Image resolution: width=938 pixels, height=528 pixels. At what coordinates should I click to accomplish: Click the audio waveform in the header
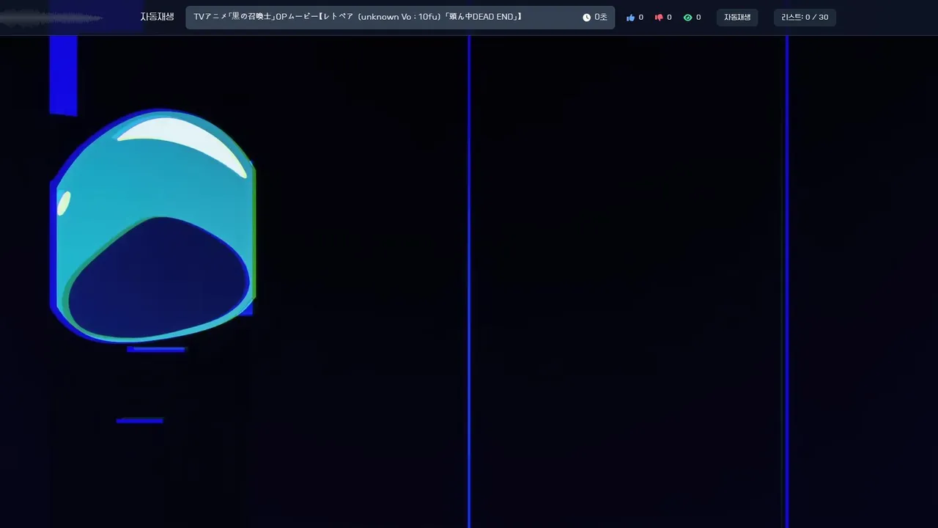coord(51,18)
